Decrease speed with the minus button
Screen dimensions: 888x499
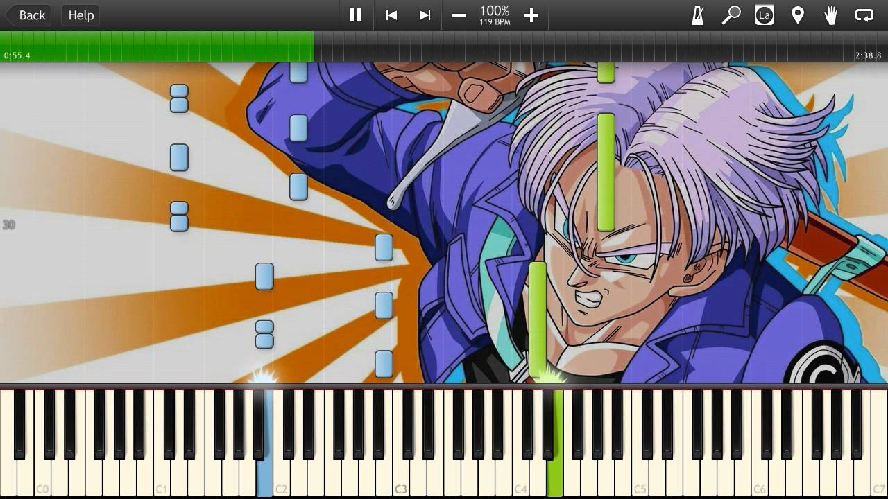click(x=459, y=15)
